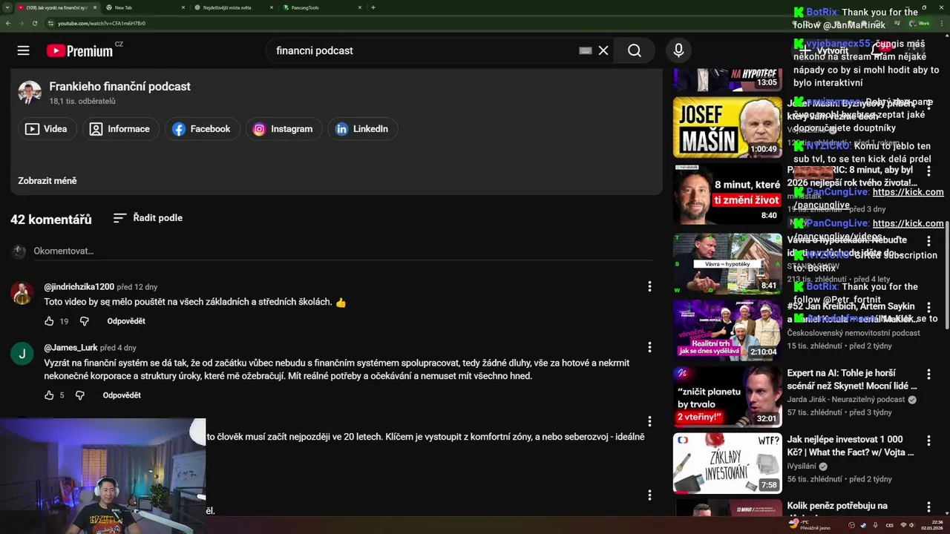Close the New Tab browser tab
Viewport: 950px width, 534px height.
[x=183, y=7]
